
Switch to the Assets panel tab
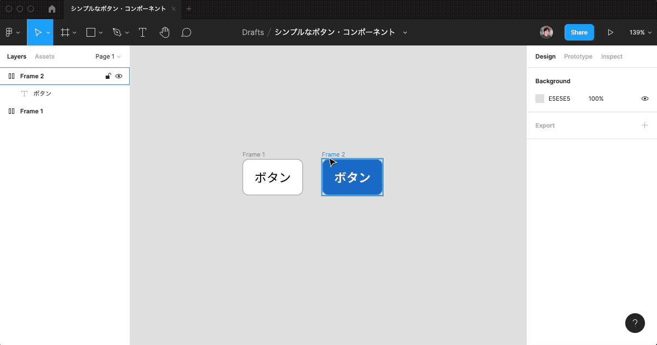coord(44,56)
